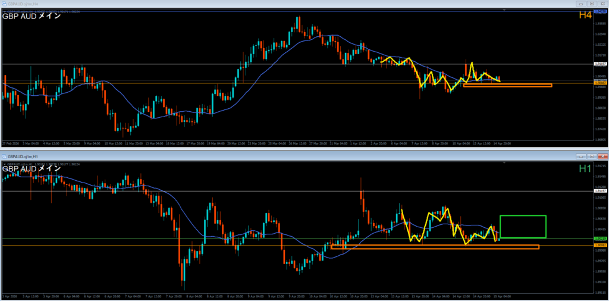Minimize the GBPAUD H1 chart window
This screenshot has width=609, height=301.
(x=582, y=156)
